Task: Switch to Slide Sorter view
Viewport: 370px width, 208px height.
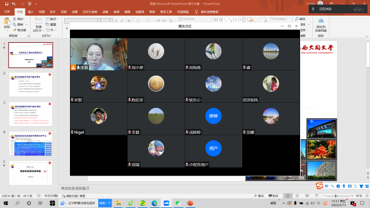Action: (297, 196)
